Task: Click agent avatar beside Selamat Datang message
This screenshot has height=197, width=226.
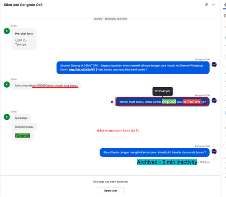Action: [x=214, y=65]
